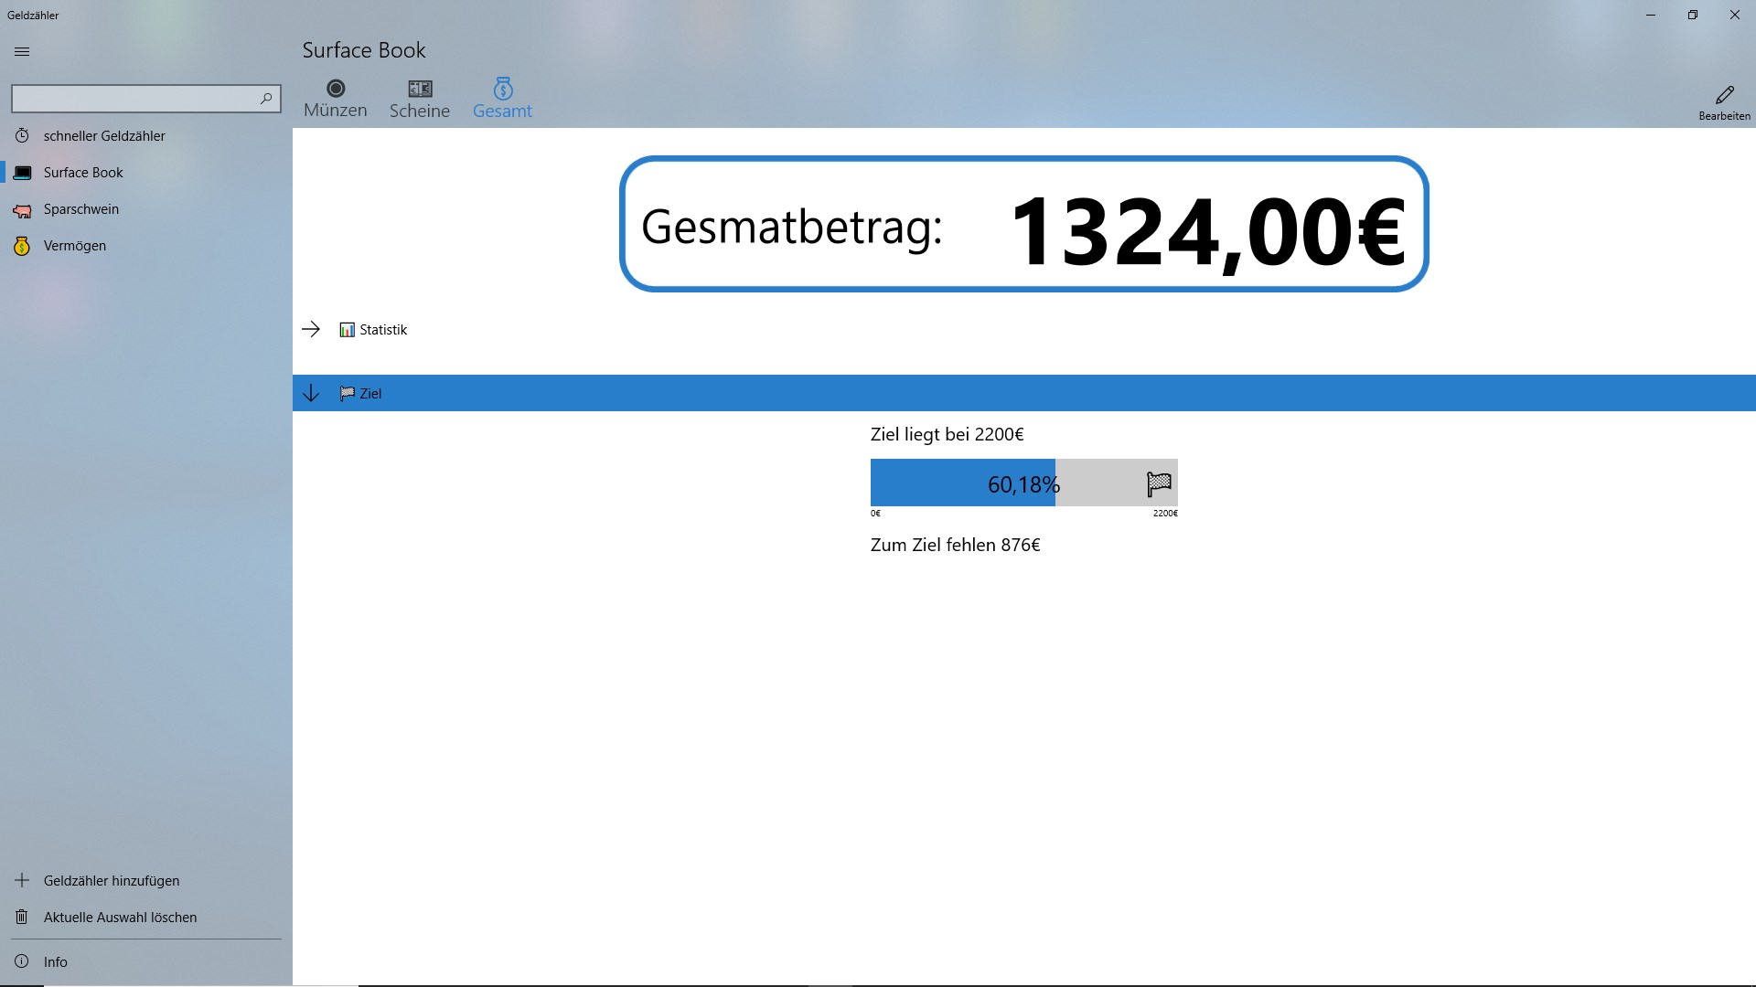Click the Münzen coin icon
The width and height of the screenshot is (1756, 987).
click(336, 89)
